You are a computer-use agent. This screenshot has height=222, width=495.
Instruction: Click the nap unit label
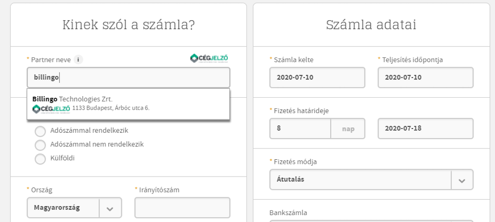tap(348, 129)
